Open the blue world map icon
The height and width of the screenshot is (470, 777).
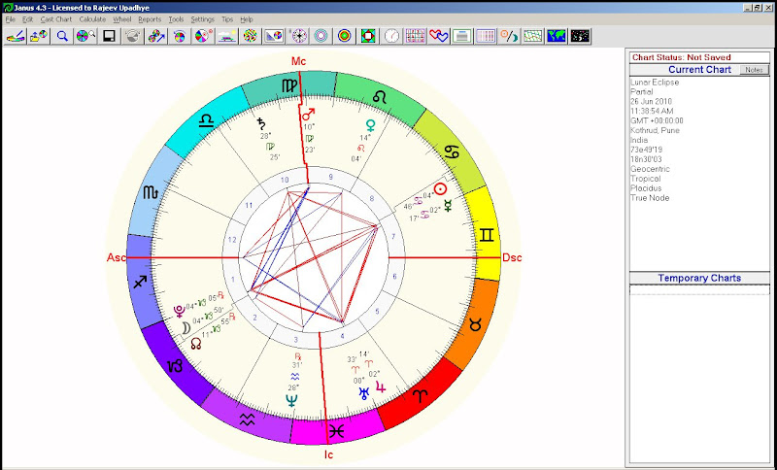557,36
